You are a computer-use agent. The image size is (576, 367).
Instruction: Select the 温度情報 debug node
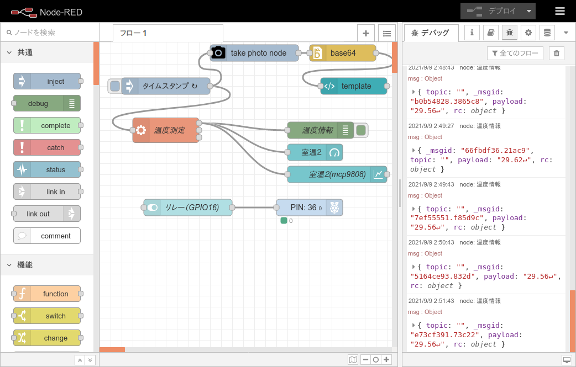(x=320, y=130)
